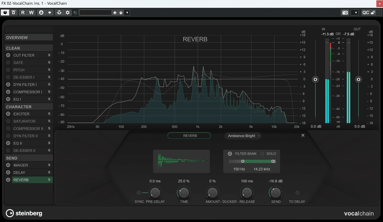The width and height of the screenshot is (383, 222).
Task: Click the PRE-DELAY knob
Action: click(x=155, y=193)
